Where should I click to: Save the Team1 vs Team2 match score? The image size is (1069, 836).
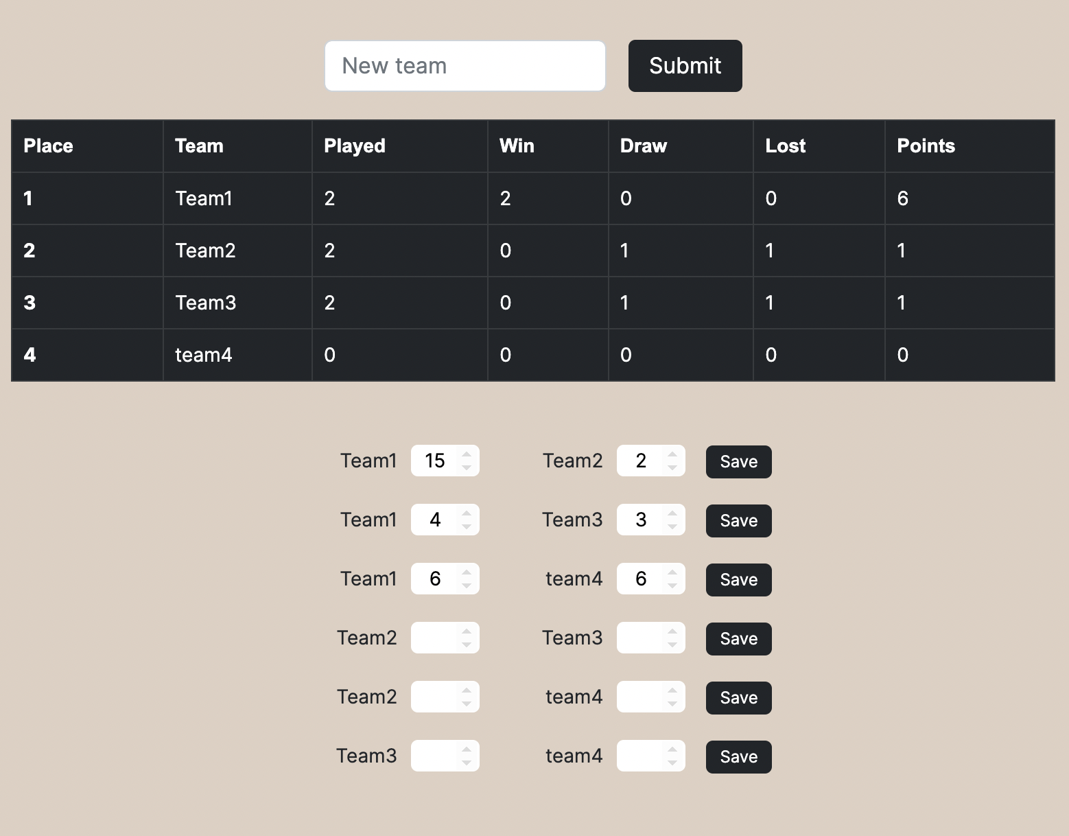[738, 461]
